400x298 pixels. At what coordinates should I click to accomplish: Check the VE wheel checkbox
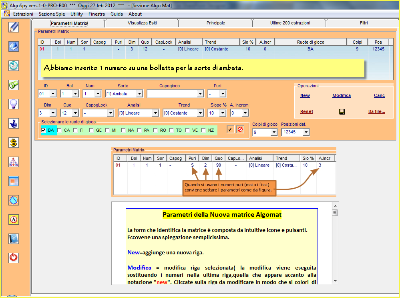tap(187, 131)
